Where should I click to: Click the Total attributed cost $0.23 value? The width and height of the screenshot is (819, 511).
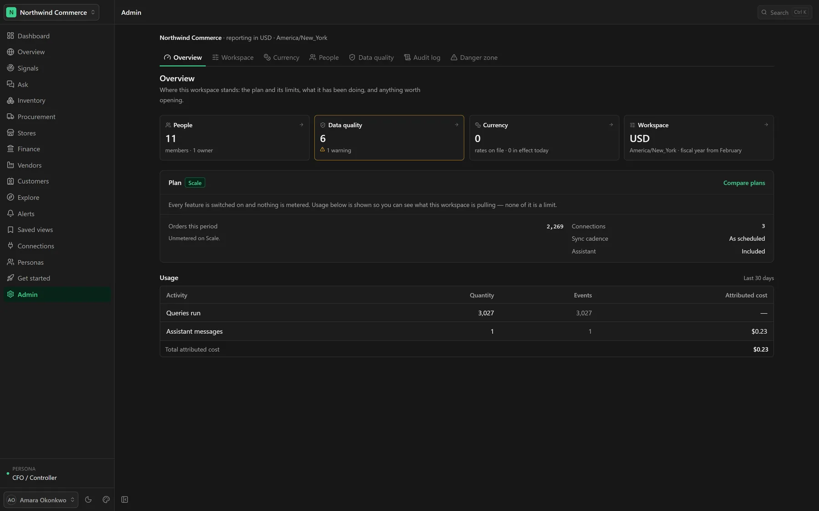click(760, 349)
